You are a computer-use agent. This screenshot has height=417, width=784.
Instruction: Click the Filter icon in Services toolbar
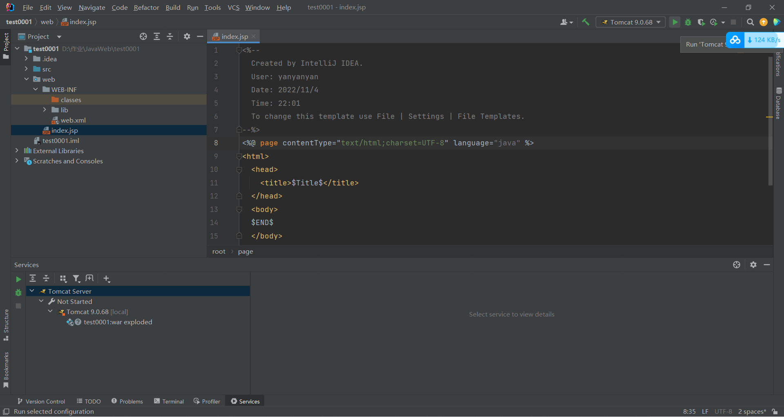(76, 279)
